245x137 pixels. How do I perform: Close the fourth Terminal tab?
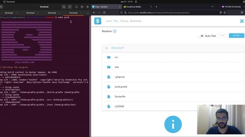tap(81, 13)
